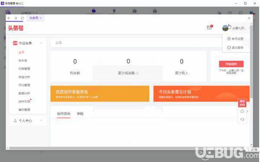Choose 退出登录 in the user menu
The height and width of the screenshot is (162, 260).
click(x=235, y=48)
